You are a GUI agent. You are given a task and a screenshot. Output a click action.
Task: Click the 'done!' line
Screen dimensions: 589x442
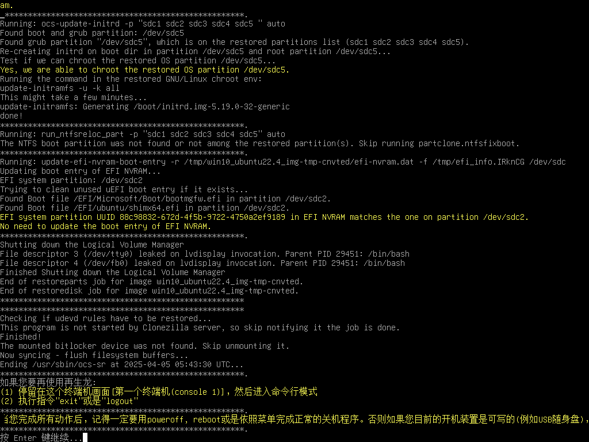point(12,116)
